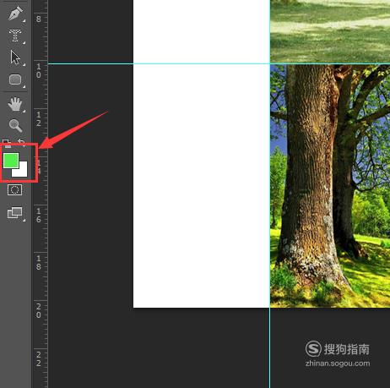390x388 pixels.
Task: Toggle Quick Mask mode
Action: pyautogui.click(x=15, y=190)
